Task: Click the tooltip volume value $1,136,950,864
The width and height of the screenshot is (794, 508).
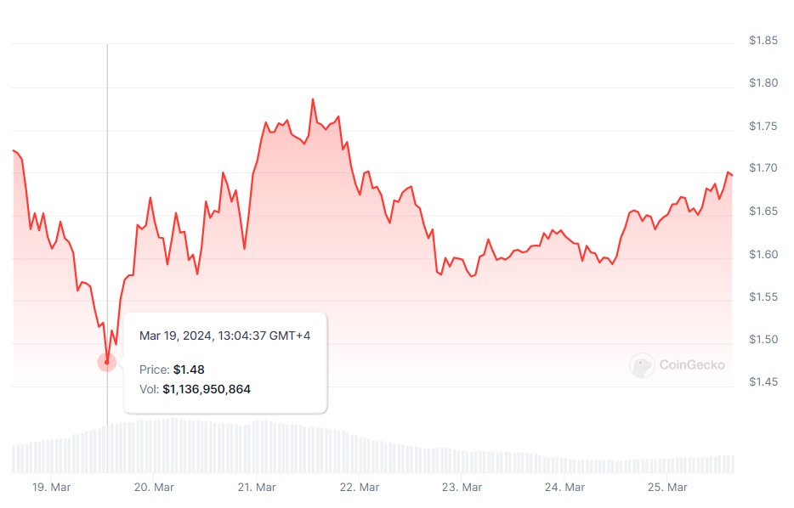Action: pos(207,389)
